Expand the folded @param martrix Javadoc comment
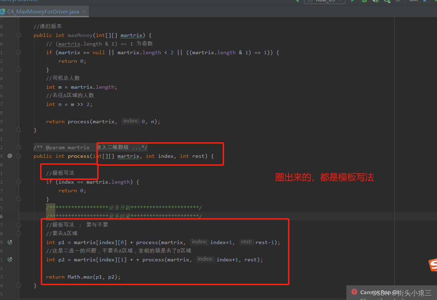 click(x=19, y=147)
